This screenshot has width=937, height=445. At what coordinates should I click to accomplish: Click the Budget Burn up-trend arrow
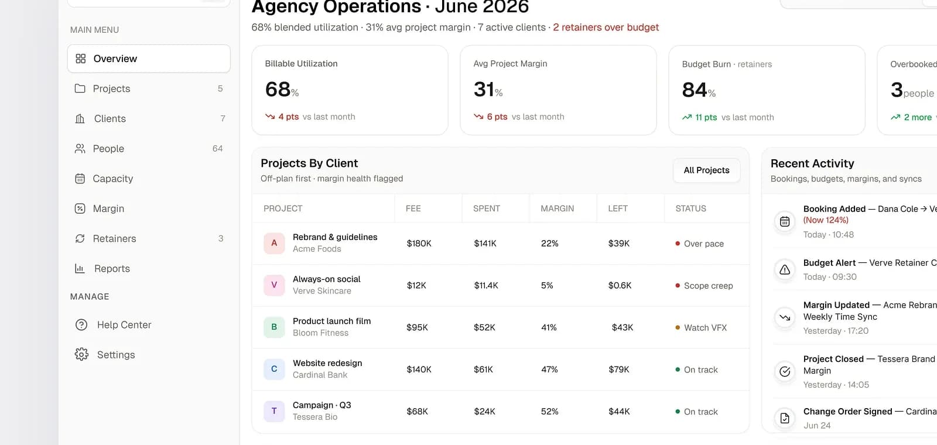click(687, 117)
